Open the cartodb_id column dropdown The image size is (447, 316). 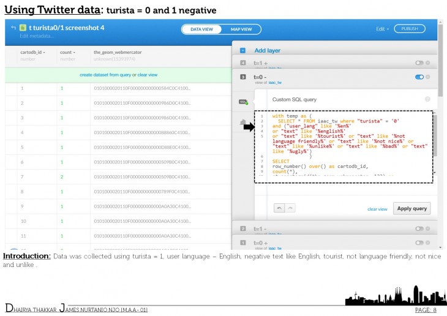pyautogui.click(x=33, y=53)
